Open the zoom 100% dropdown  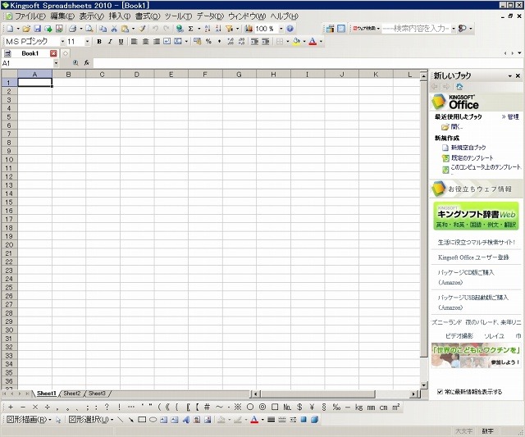281,29
